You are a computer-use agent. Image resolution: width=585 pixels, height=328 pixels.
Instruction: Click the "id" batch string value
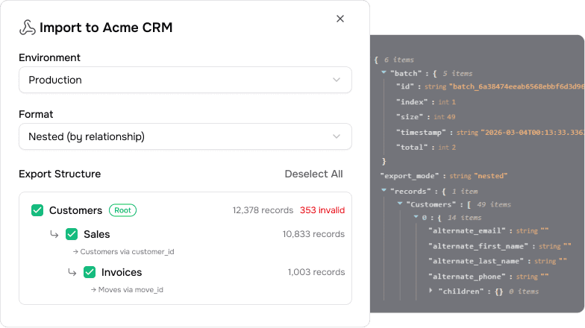coord(516,86)
